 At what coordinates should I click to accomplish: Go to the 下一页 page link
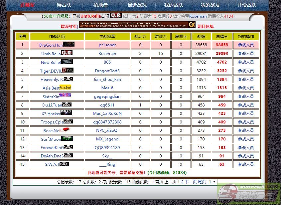point(191,182)
